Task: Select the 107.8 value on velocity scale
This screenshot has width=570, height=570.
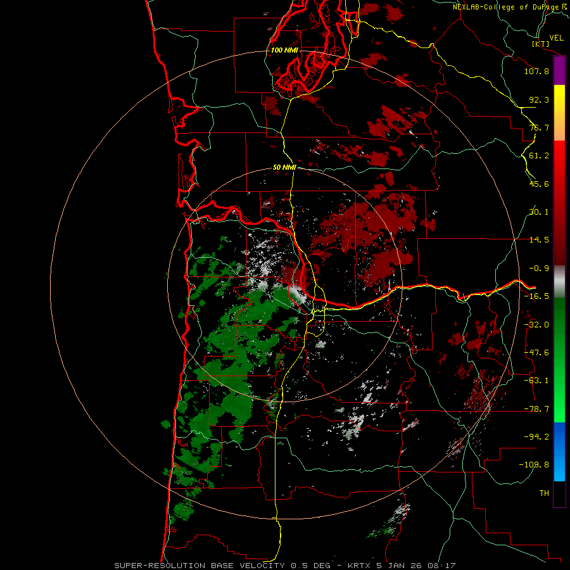Action: click(x=536, y=71)
